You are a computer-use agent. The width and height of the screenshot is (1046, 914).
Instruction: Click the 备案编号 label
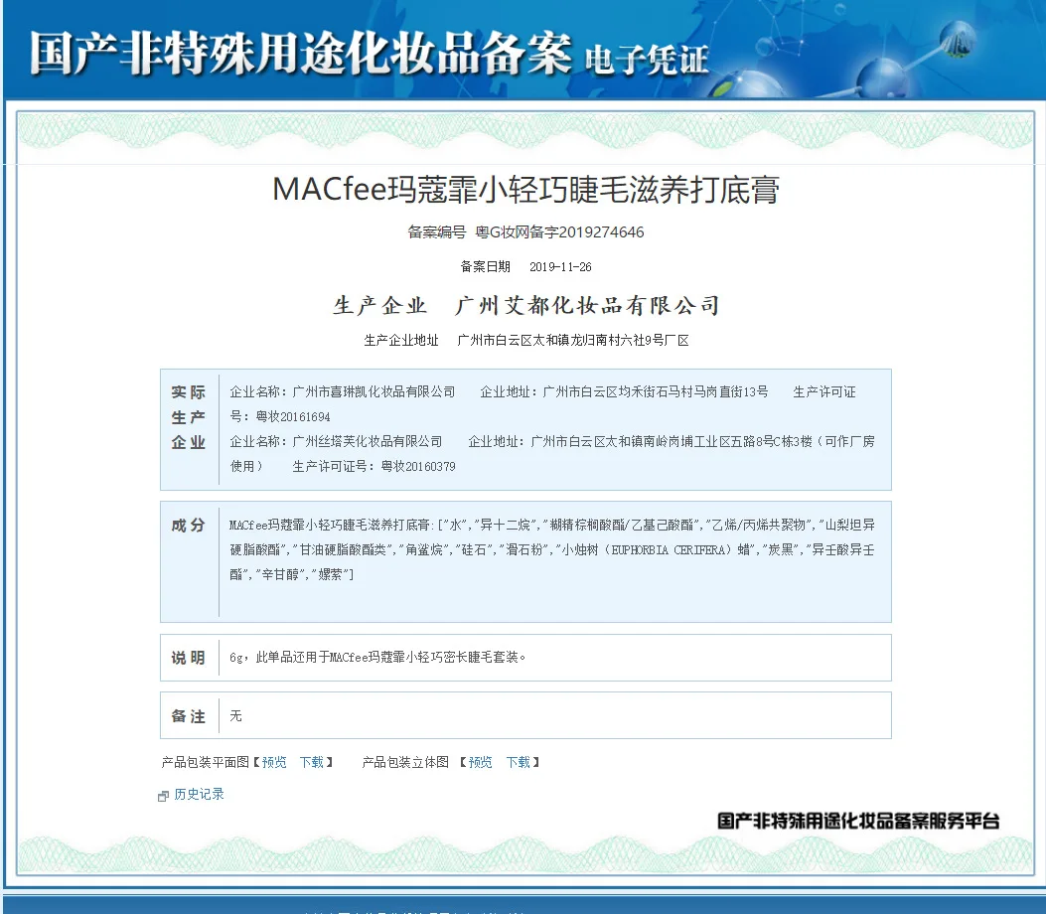coord(436,232)
